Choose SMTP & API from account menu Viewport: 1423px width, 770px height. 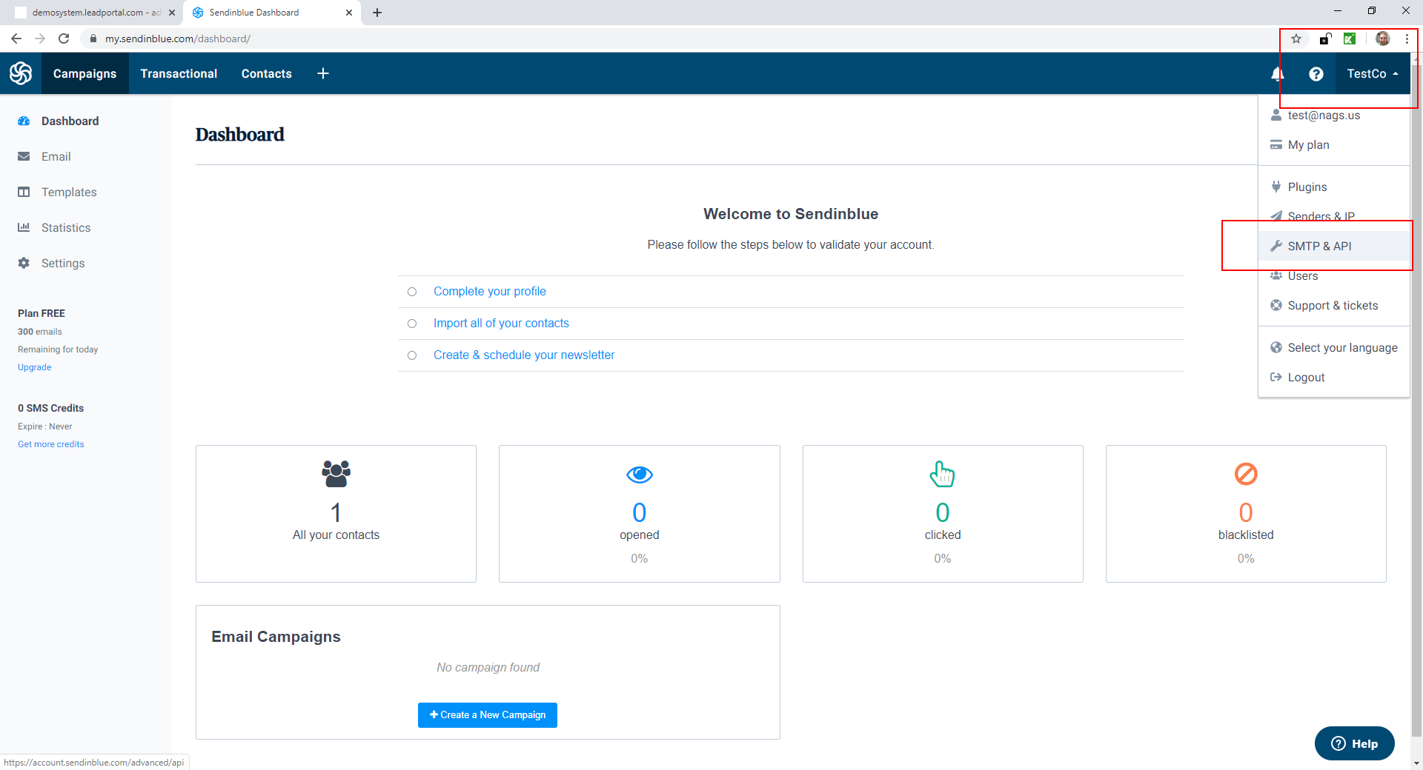click(x=1319, y=247)
